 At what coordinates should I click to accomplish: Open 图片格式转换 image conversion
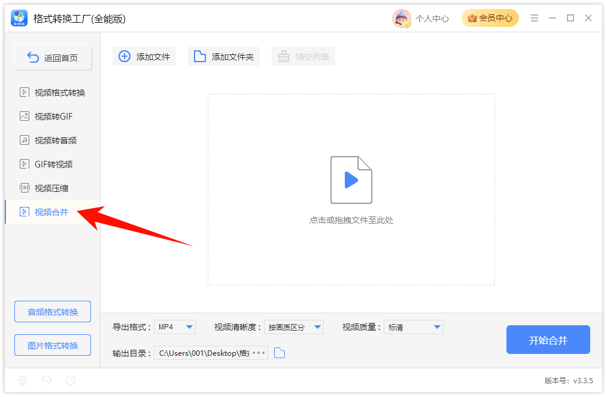coord(53,345)
